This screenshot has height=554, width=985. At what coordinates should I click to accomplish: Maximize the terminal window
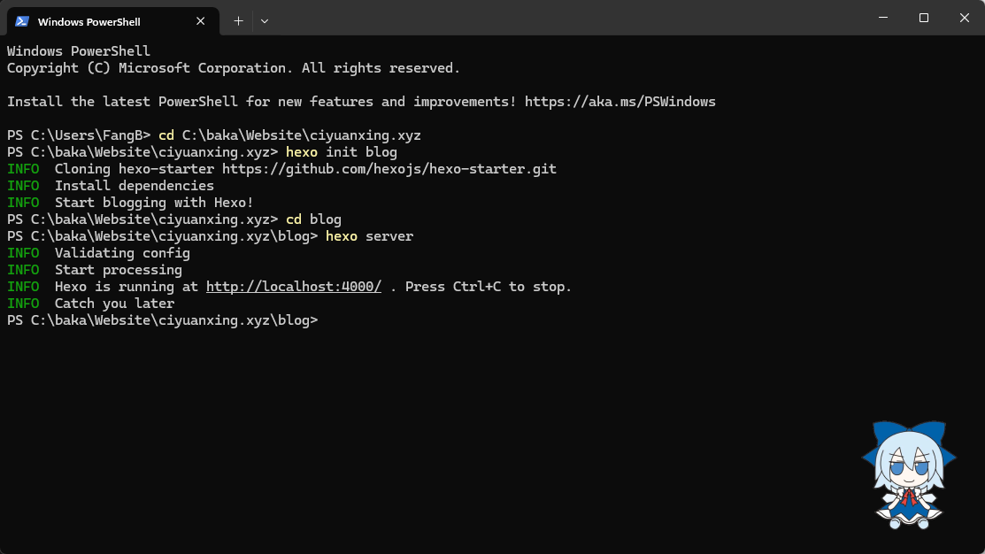click(924, 18)
